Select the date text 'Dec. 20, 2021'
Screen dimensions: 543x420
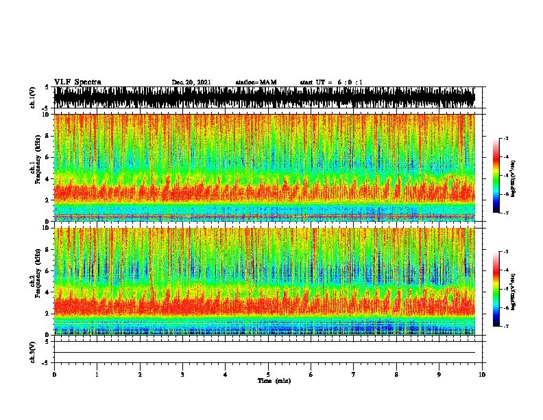191,82
